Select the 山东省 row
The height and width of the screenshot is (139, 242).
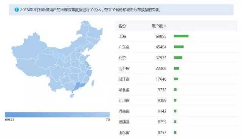point(176,133)
